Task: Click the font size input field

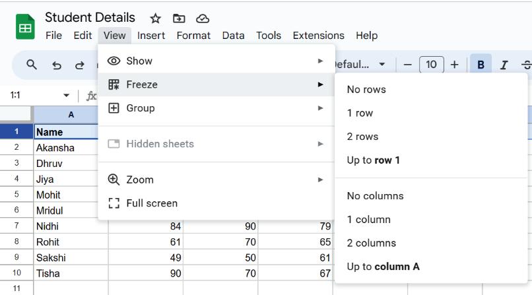Action: [x=431, y=65]
